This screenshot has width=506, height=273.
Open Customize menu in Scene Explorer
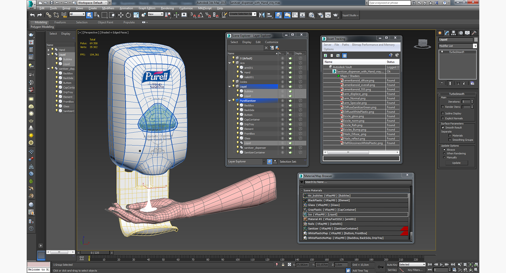[272, 42]
